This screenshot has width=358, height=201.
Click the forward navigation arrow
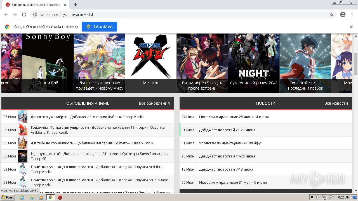pos(15,15)
